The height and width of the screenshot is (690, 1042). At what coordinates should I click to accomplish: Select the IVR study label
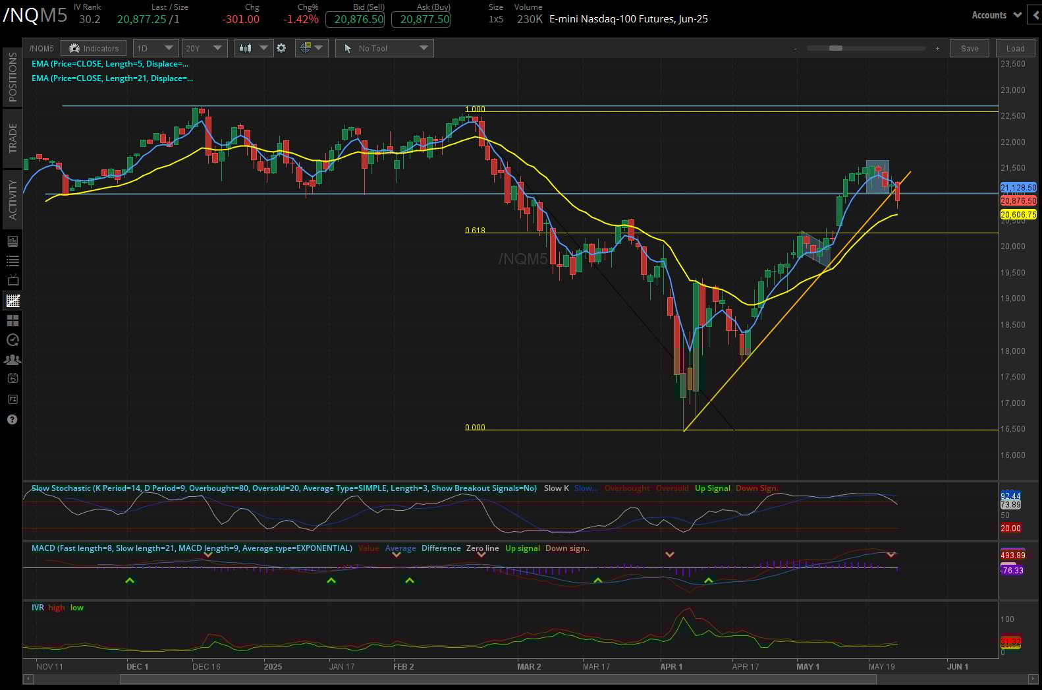pos(38,608)
